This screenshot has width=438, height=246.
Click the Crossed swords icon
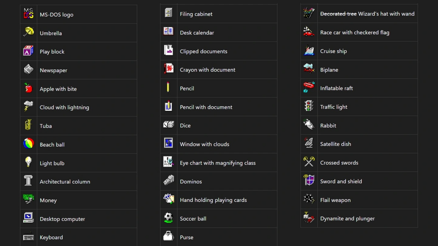point(309,162)
